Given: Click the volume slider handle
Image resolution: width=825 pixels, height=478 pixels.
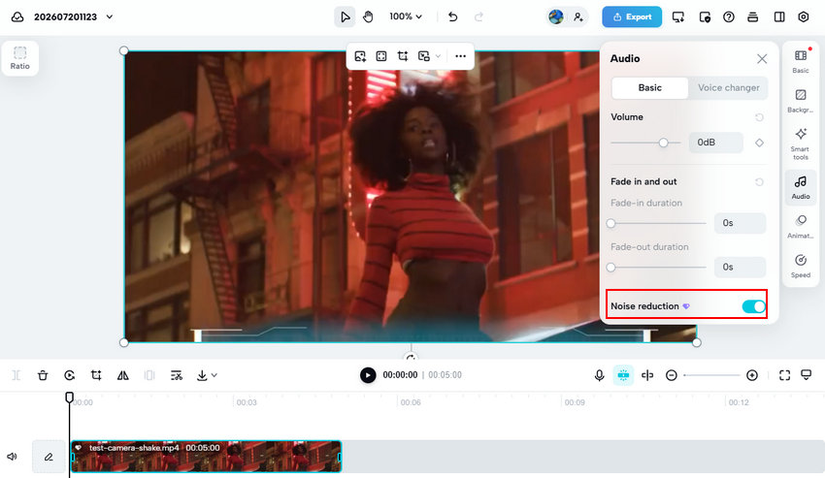Looking at the screenshot, I should 664,143.
